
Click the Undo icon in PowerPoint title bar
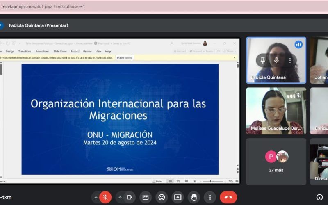click(x=2, y=43)
